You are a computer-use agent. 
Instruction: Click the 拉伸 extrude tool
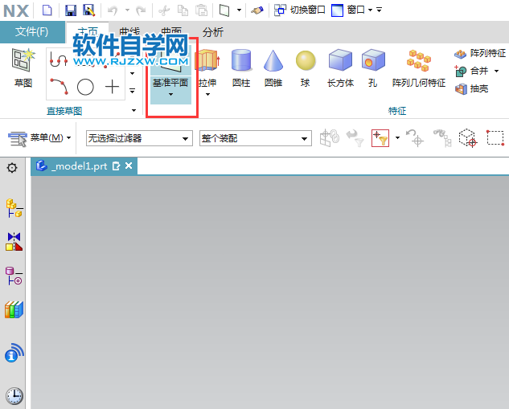click(x=207, y=68)
